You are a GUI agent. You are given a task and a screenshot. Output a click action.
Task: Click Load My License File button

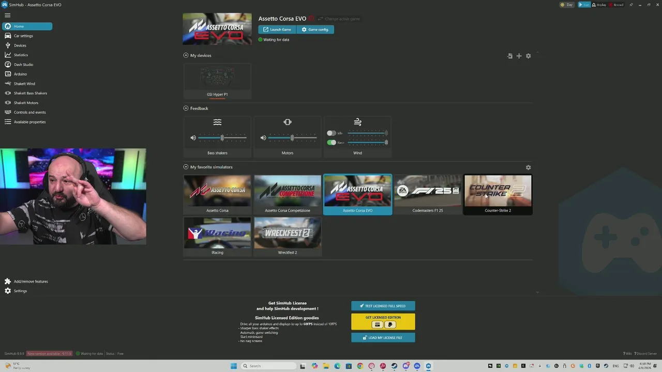[x=383, y=337]
